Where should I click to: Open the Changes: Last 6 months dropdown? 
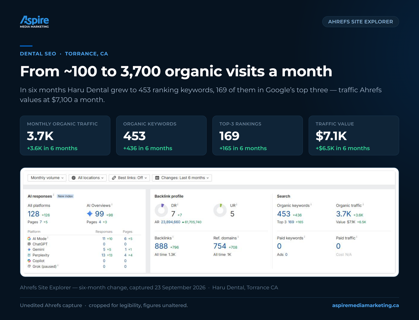pos(182,178)
